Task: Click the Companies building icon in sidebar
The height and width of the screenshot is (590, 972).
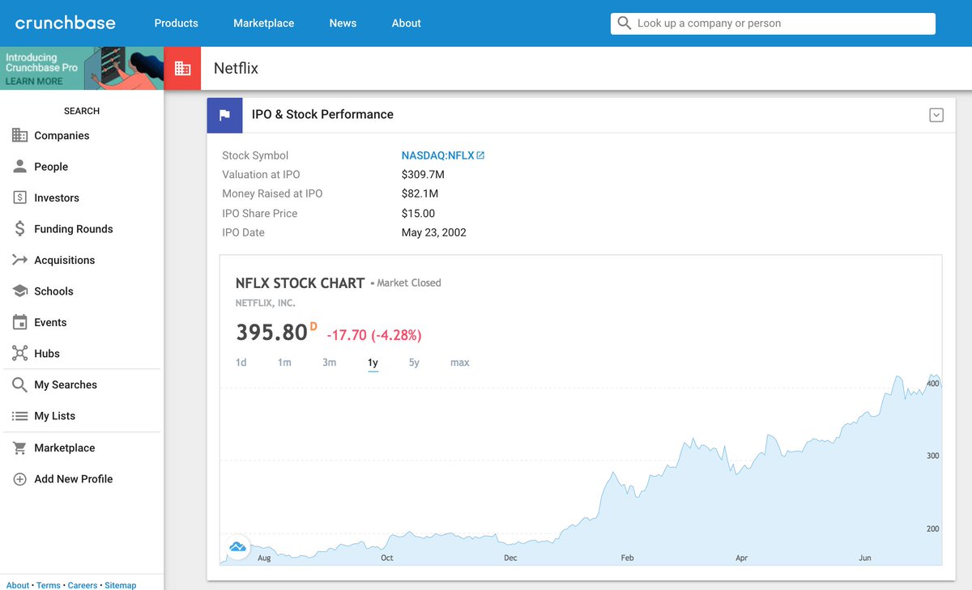Action: [x=20, y=135]
